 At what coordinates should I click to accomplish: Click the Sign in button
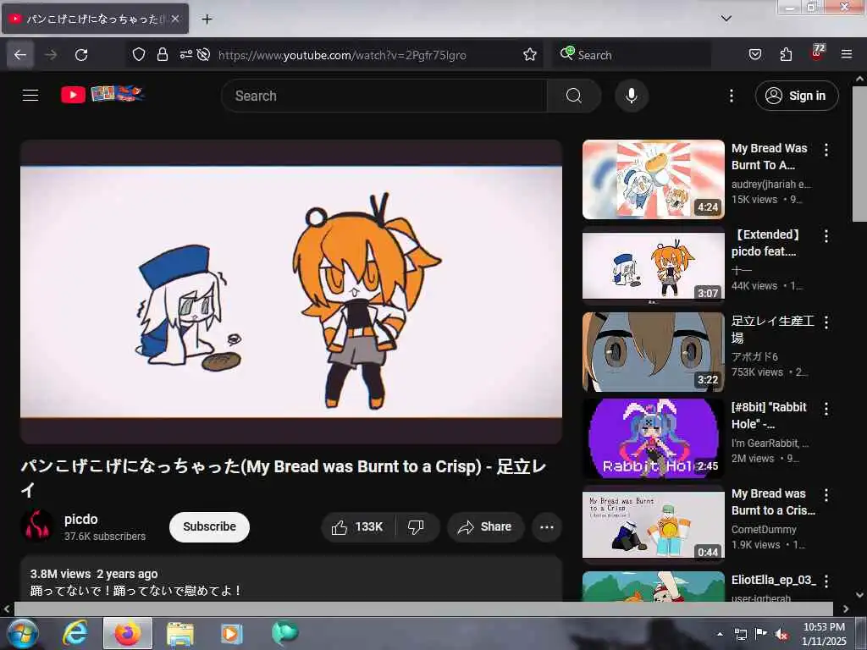pos(797,96)
